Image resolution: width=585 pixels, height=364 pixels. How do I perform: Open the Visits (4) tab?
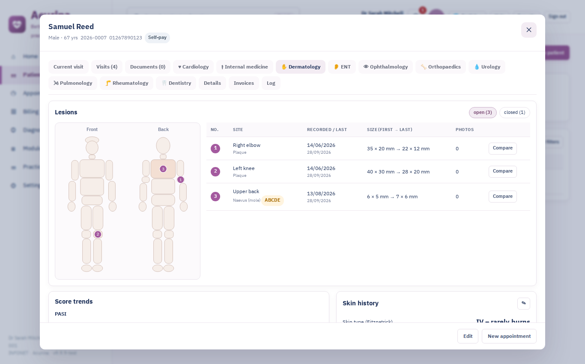click(107, 67)
